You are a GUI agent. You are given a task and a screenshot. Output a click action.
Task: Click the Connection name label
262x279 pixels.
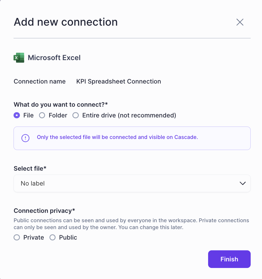[40, 82]
